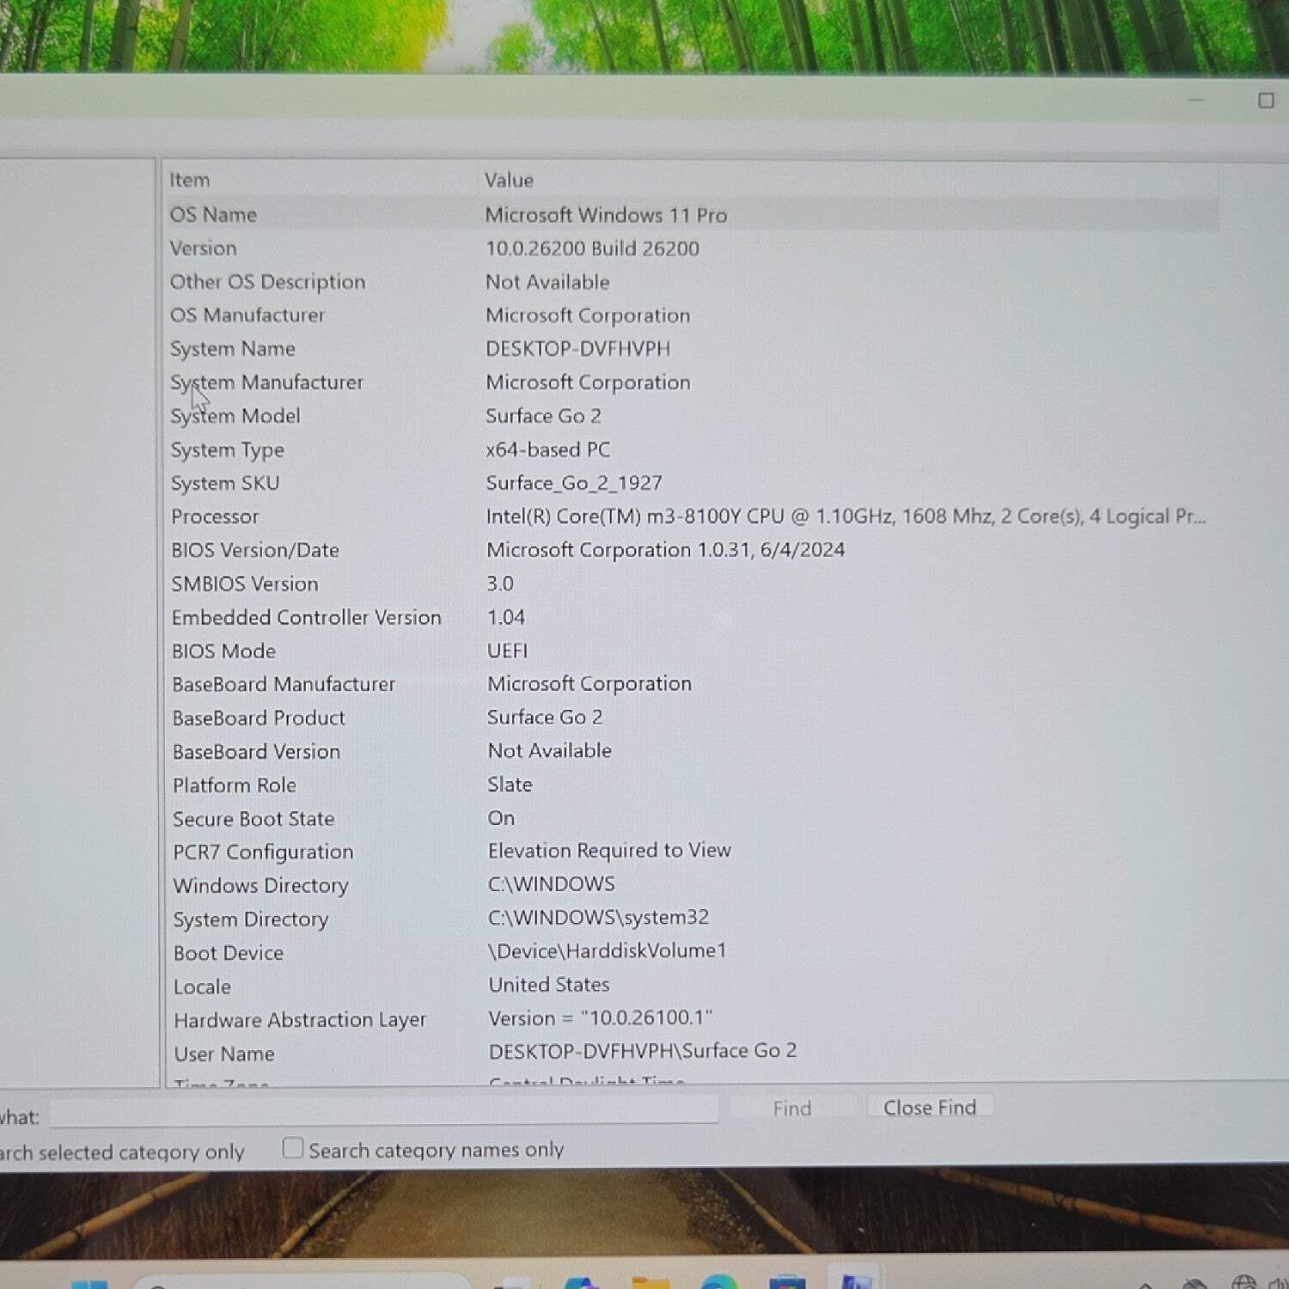This screenshot has height=1289, width=1289.
Task: Click the '\Device\HarddiskVolume1' value
Action: [x=608, y=951]
